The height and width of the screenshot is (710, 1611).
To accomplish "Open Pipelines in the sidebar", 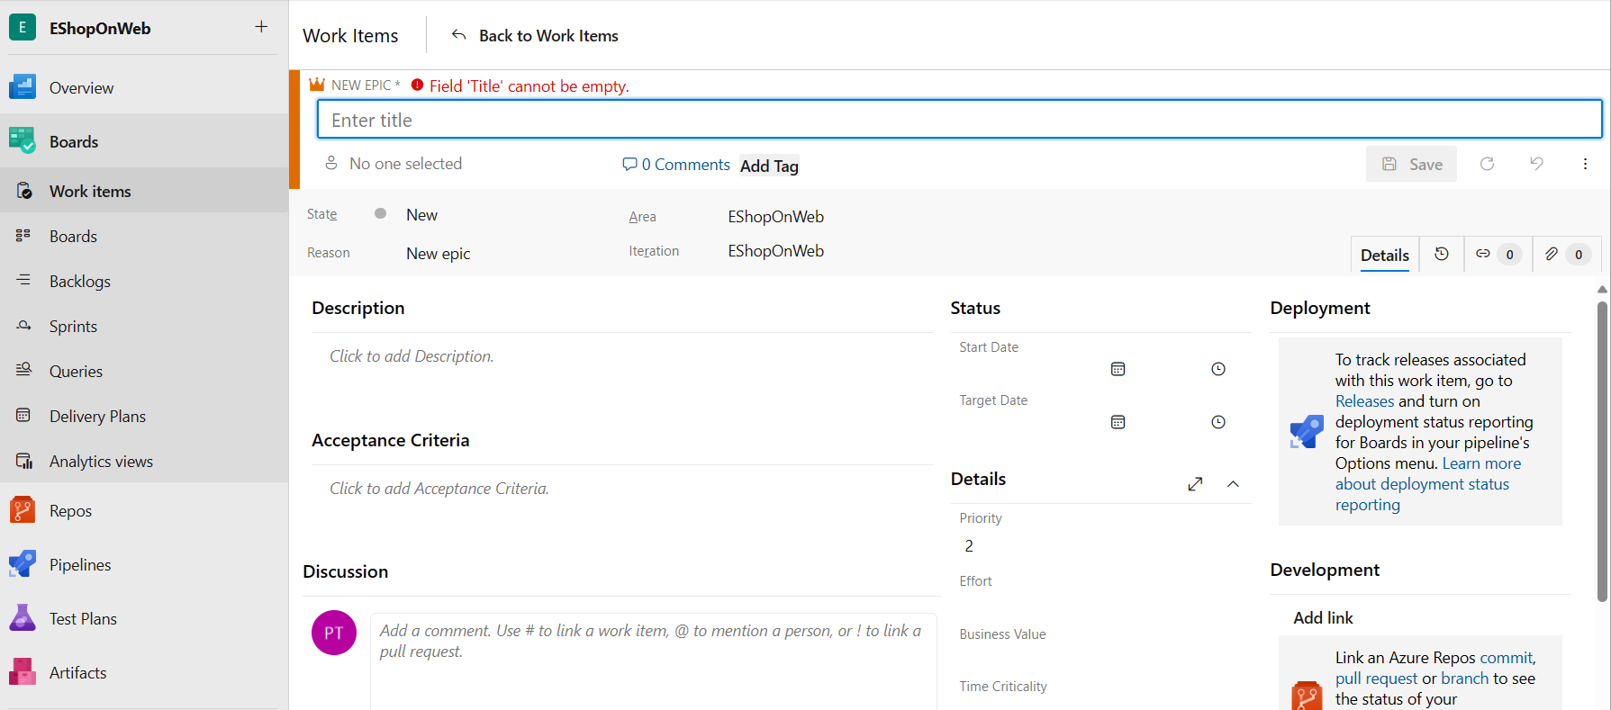I will coord(80,565).
